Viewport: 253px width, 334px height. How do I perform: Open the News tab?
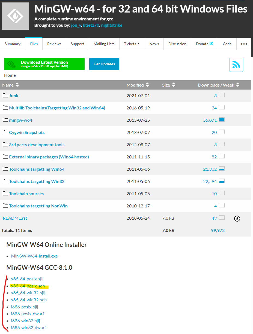154,44
